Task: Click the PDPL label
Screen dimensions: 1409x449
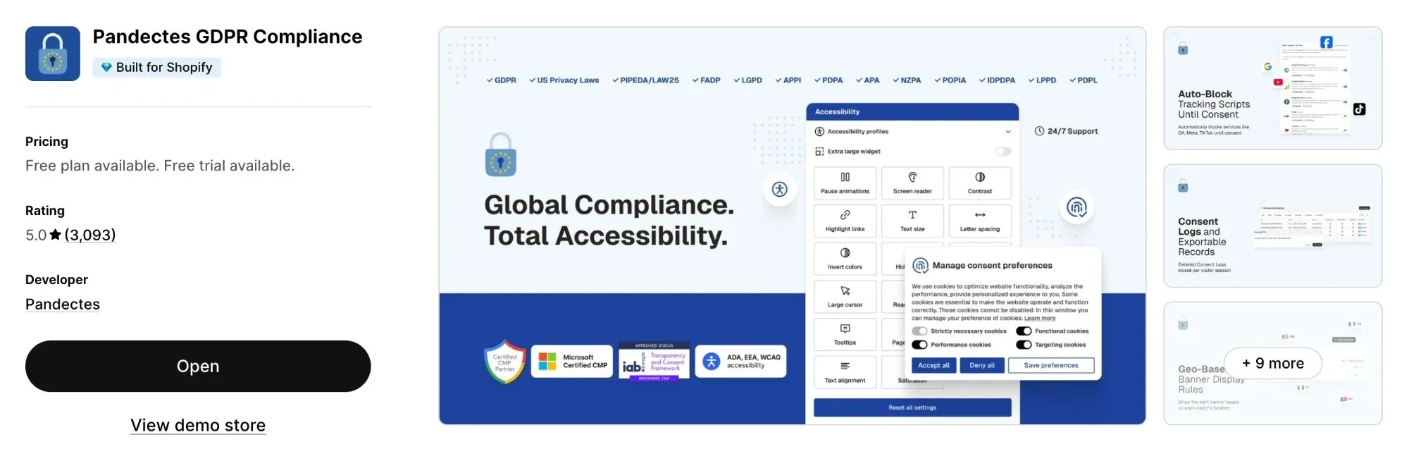Action: click(1087, 80)
